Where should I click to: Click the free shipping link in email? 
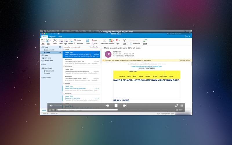pos(146,67)
